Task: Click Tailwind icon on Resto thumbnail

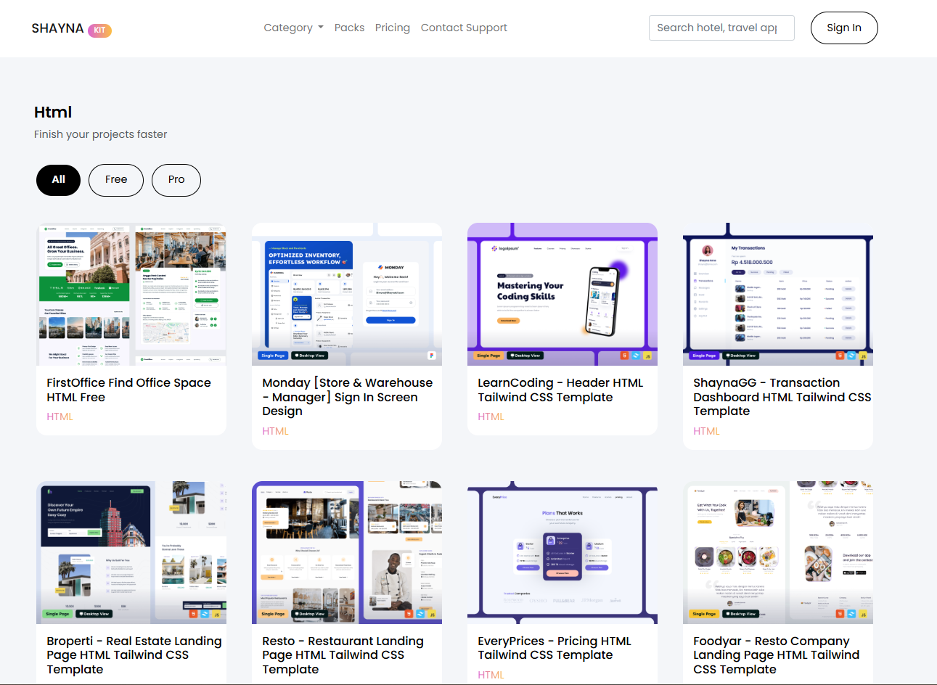Action: pos(420,614)
